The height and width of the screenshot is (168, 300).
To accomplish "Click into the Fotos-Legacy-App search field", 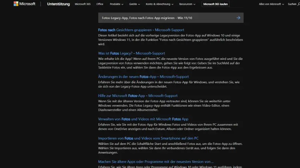I will [164, 18].
